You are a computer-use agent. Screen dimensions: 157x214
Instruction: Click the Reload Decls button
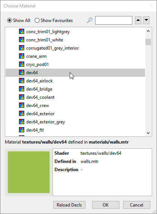tap(69, 205)
